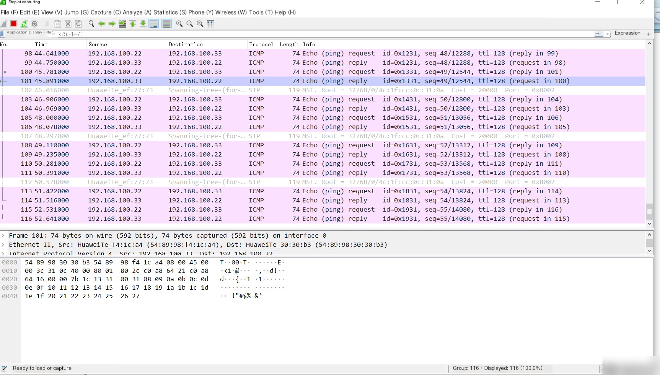Click details pane scrollbar down arrow
The image size is (660, 375).
pos(649,251)
